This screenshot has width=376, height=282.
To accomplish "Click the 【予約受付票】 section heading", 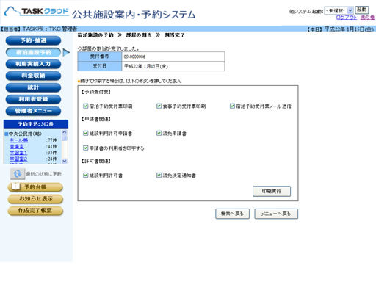I will pos(96,92).
